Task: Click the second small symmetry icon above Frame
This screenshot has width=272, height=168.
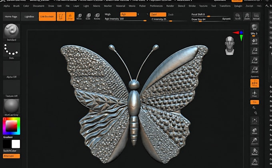Action: tap(255, 113)
